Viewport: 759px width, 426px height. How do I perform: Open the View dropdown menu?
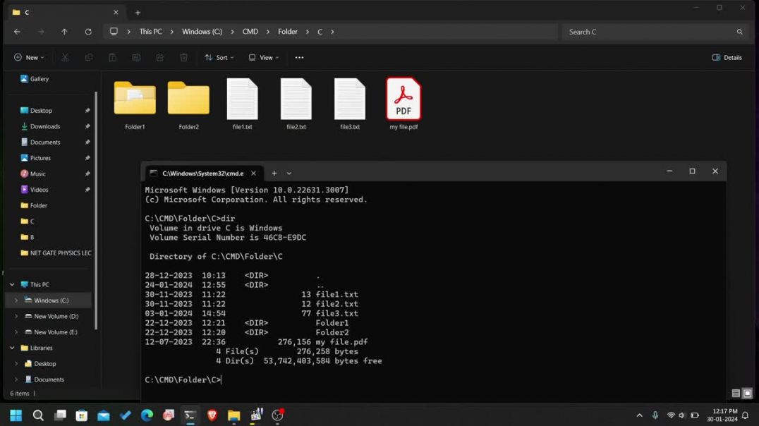pos(264,57)
